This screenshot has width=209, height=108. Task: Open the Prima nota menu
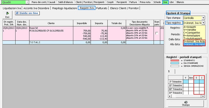(x=145, y=2)
